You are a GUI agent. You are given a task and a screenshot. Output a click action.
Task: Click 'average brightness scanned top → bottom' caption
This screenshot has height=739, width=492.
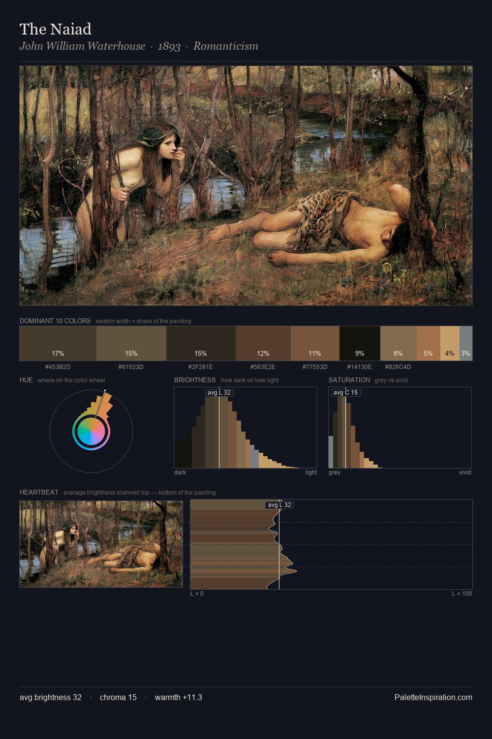(140, 493)
